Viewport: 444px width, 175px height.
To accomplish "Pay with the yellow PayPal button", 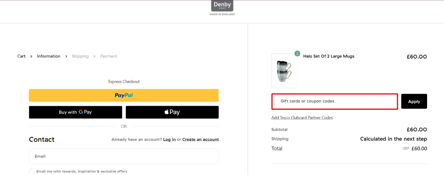I will pos(124,95).
